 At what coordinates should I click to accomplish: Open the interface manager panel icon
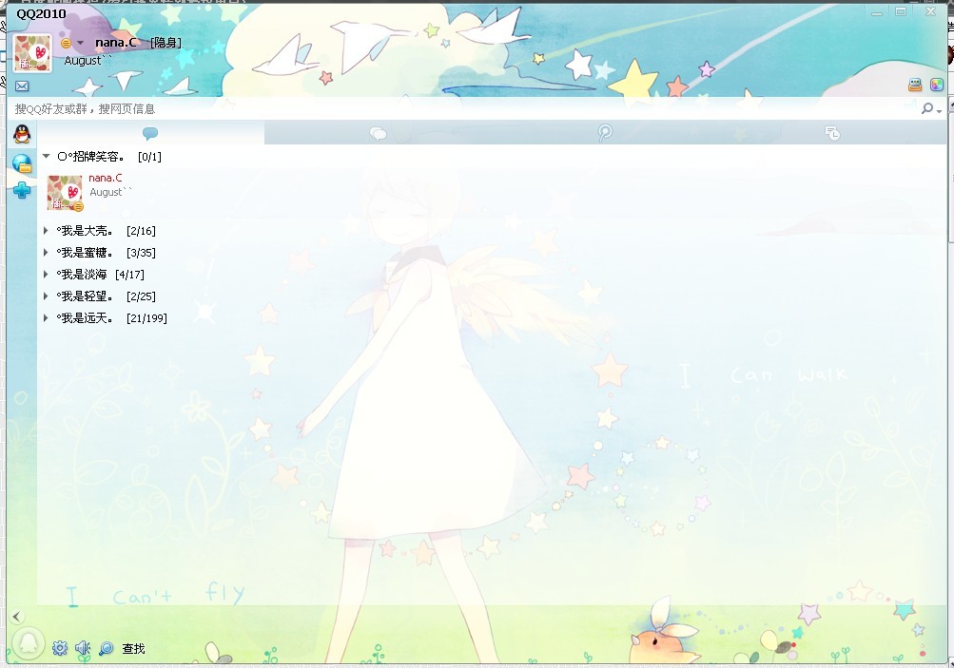[914, 86]
